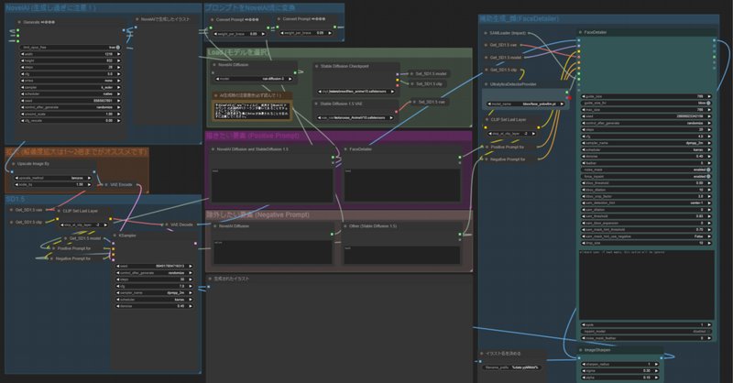The image size is (733, 383).
Task: Collapse the Stable Diffusion Checkpoint node dot
Action: point(316,66)
